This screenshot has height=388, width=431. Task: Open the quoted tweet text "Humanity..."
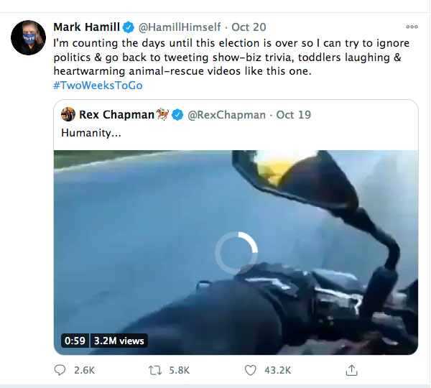pyautogui.click(x=91, y=133)
